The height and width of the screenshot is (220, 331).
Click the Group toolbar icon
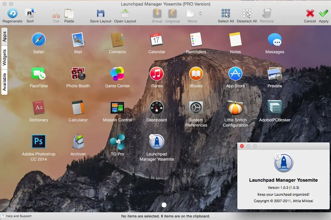(x=157, y=14)
